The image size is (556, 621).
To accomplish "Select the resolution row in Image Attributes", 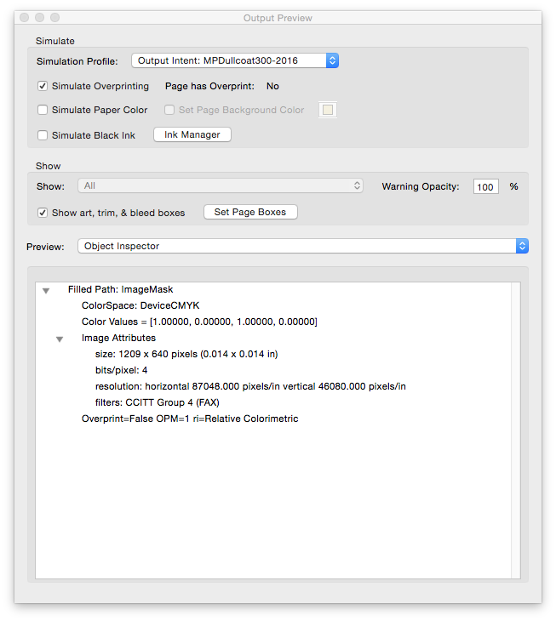I will (x=250, y=386).
